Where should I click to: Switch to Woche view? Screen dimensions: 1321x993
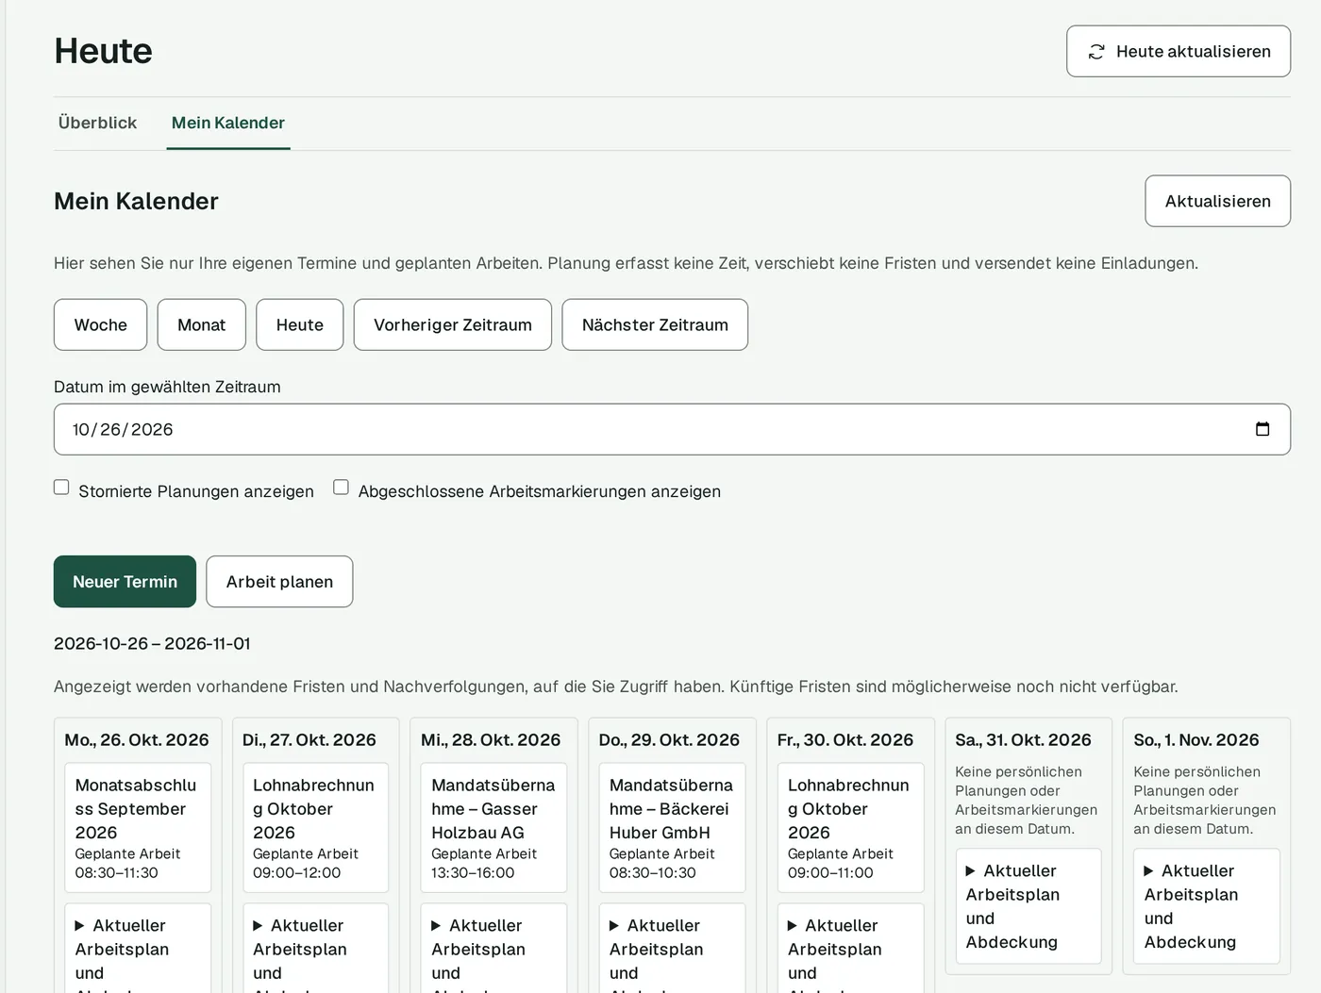click(100, 324)
